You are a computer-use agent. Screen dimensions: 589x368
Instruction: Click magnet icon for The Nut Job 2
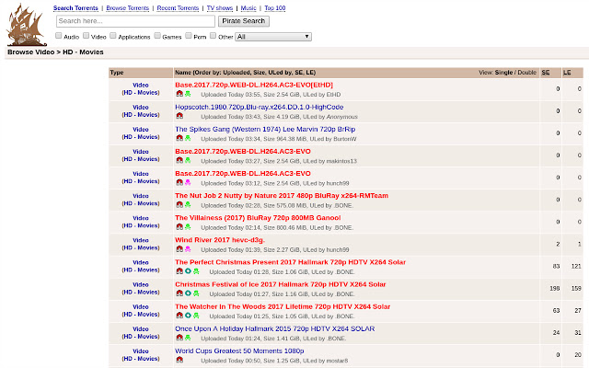(x=179, y=204)
